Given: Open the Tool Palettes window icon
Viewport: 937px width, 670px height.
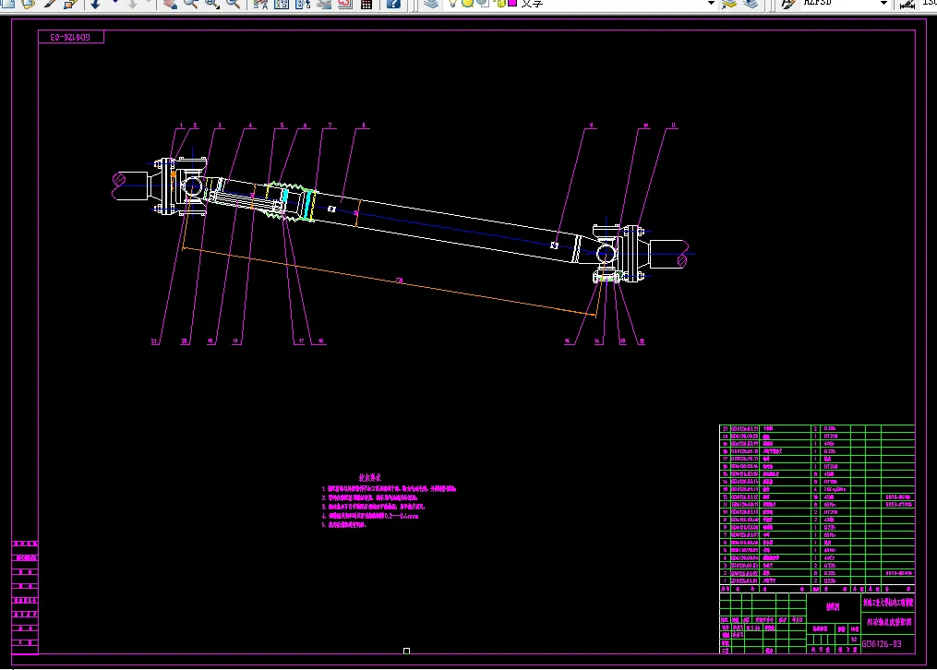Looking at the screenshot, I should click(x=303, y=4).
